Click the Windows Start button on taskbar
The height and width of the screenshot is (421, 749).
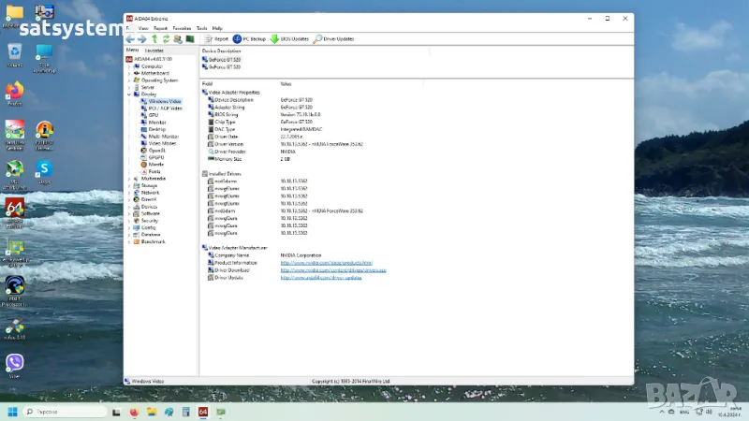pos(13,412)
